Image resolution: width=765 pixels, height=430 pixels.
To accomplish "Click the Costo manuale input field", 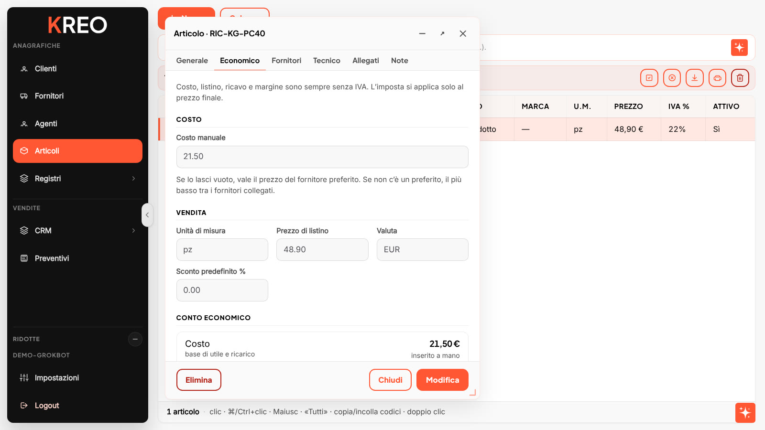I will point(322,157).
